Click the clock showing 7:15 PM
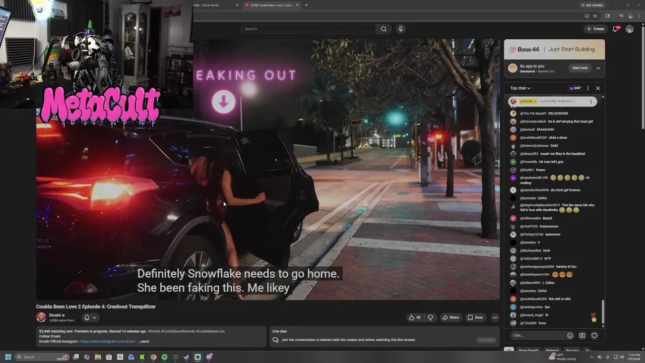645x363 pixels. point(634,357)
